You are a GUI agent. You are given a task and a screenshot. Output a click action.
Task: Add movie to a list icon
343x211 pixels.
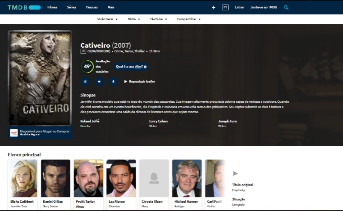85,82
